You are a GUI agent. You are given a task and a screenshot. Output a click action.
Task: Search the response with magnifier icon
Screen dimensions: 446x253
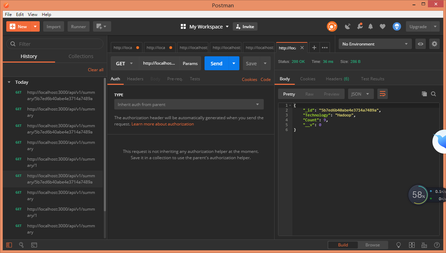433,94
